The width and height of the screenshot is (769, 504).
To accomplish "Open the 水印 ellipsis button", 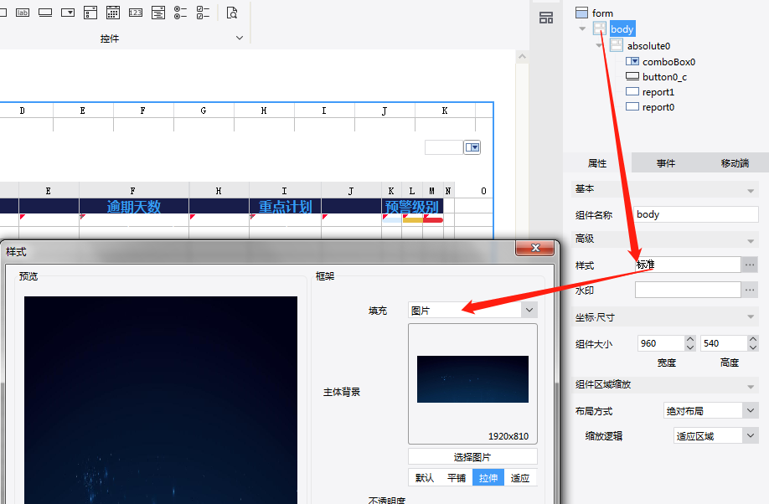I will point(750,290).
